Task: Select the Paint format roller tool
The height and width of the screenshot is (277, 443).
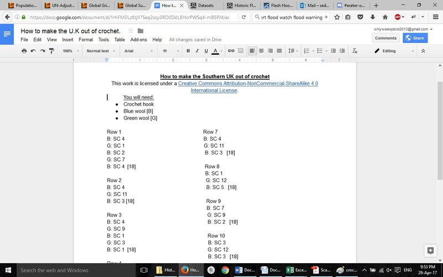Action: tap(51, 51)
